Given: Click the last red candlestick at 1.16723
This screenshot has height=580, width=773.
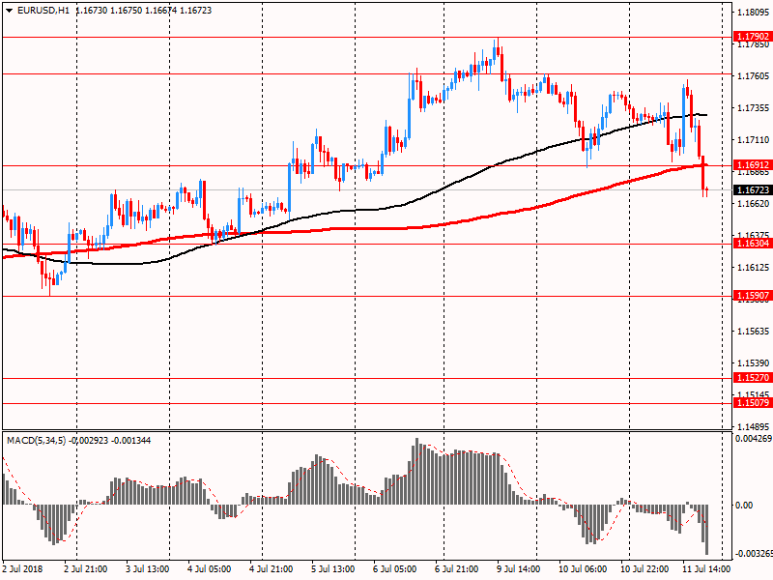Looking at the screenshot, I should (706, 191).
